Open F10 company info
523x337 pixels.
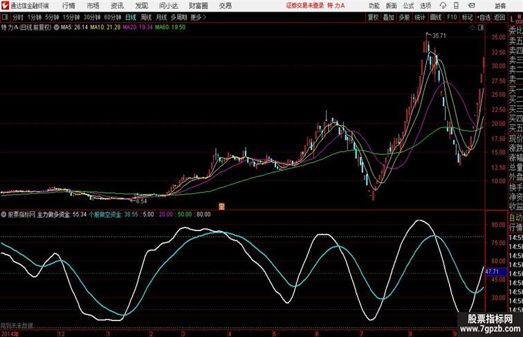click(452, 17)
